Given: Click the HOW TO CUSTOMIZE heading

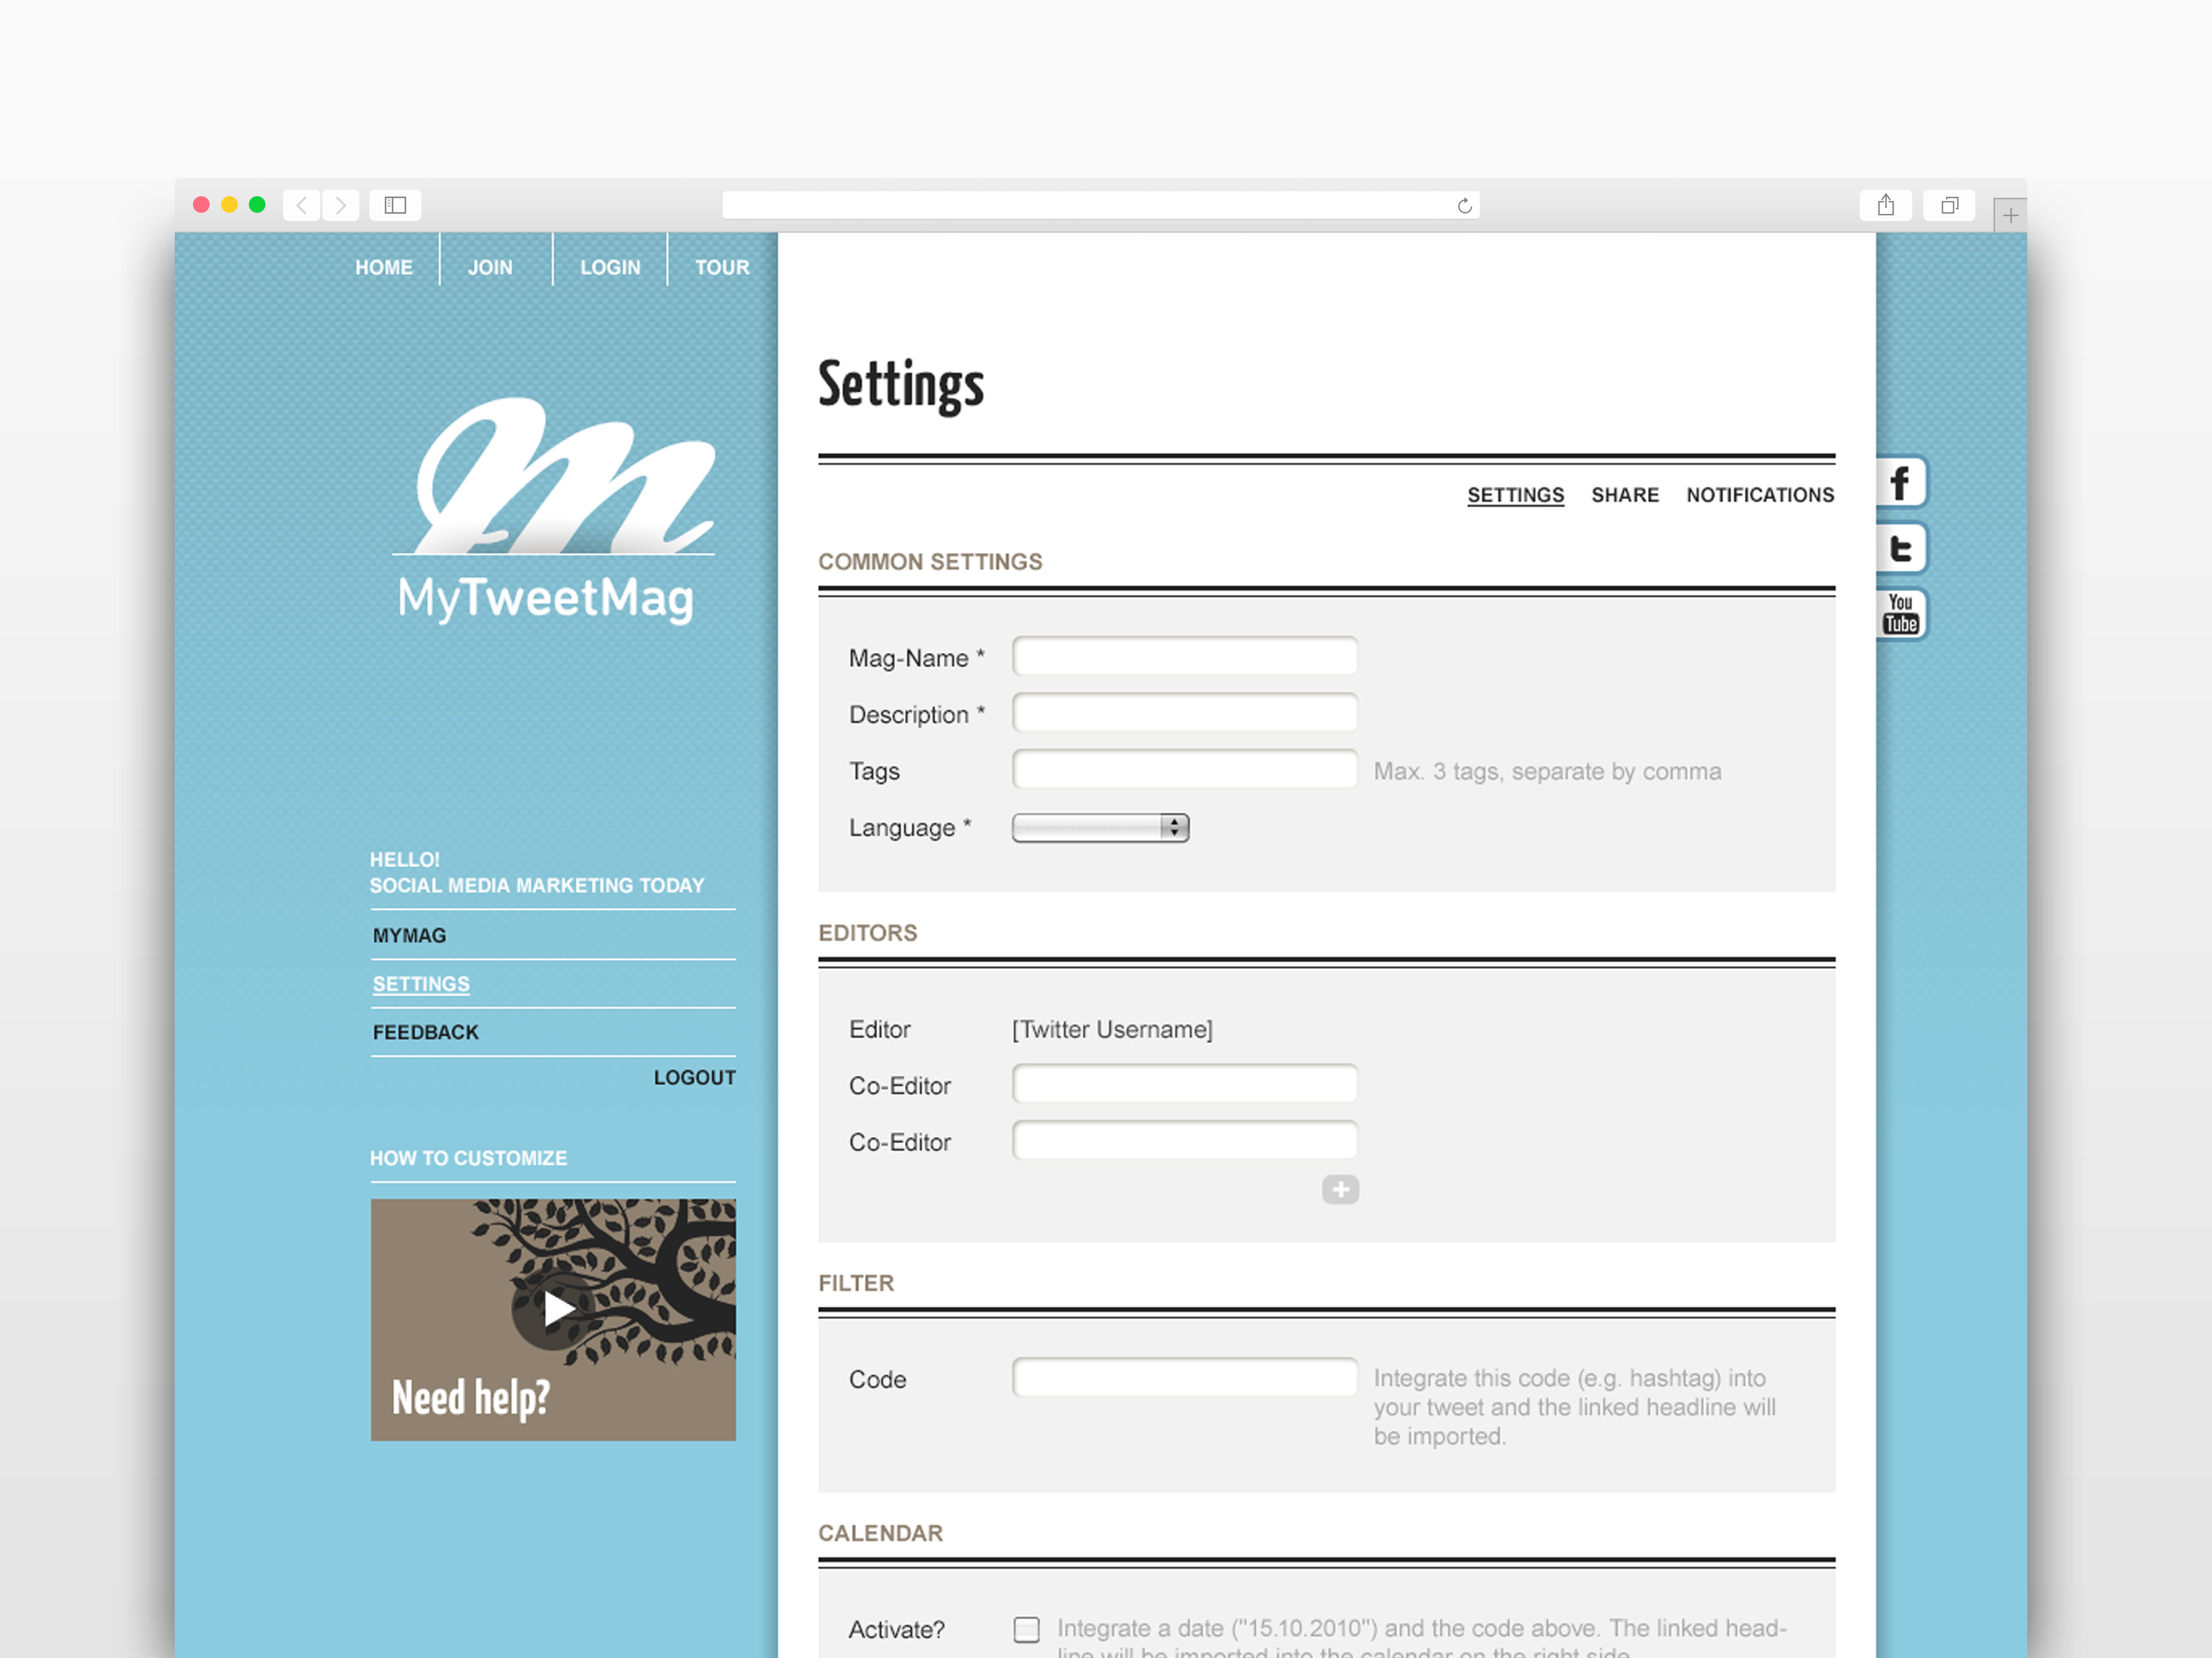Looking at the screenshot, I should pos(468,1158).
